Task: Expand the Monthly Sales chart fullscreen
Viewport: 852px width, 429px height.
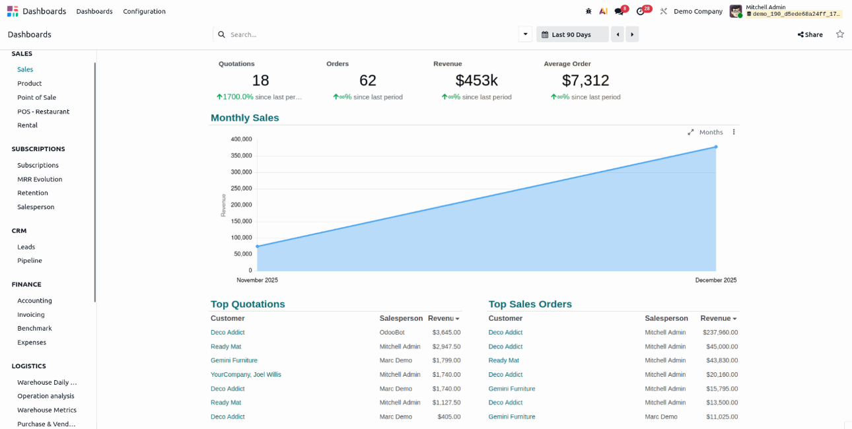Action: (x=691, y=132)
